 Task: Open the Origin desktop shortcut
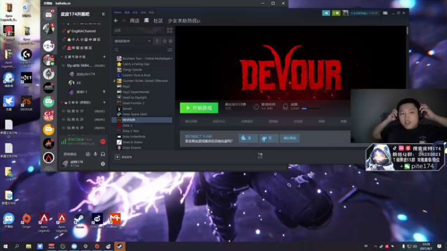tap(26, 221)
